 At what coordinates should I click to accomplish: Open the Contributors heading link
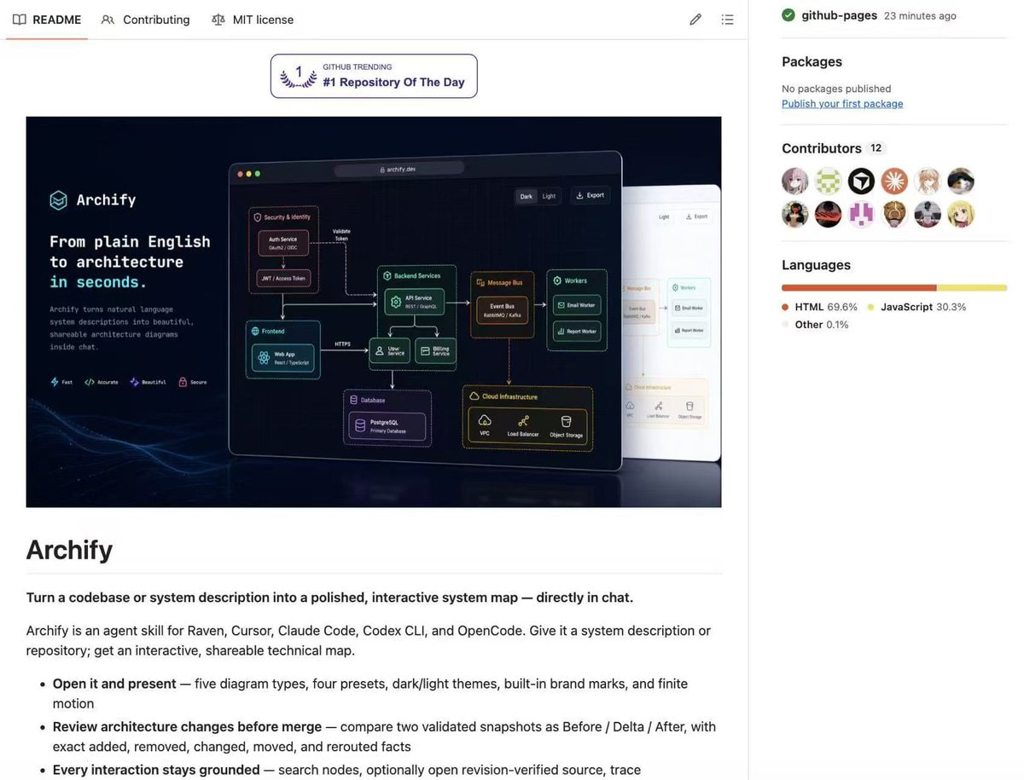coord(822,148)
